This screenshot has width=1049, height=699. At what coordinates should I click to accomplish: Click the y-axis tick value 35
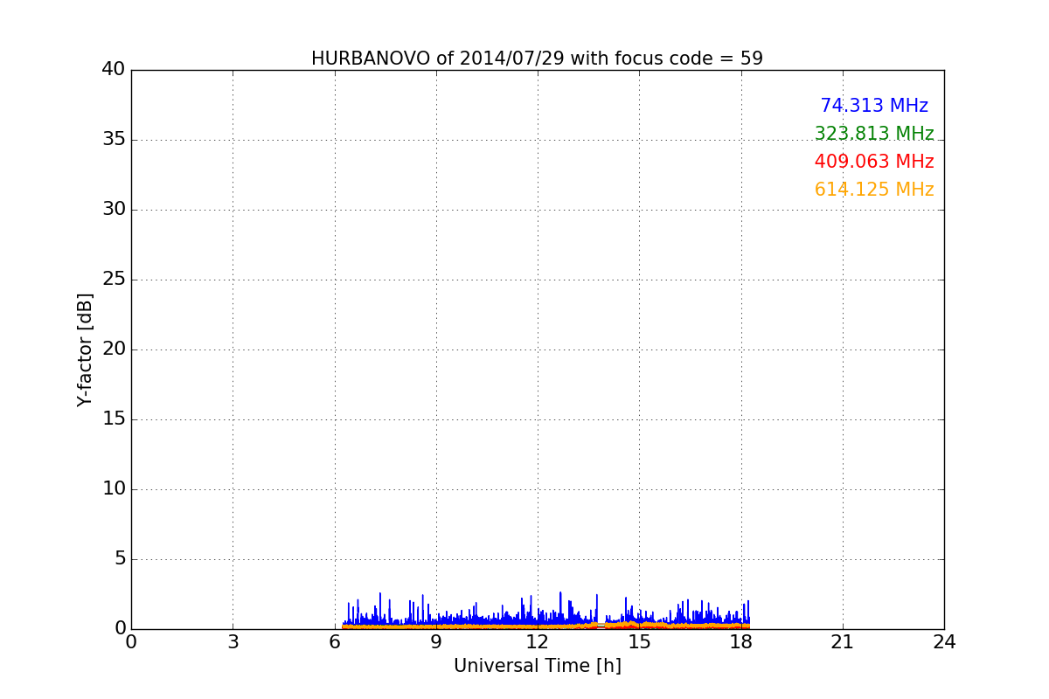coord(114,140)
